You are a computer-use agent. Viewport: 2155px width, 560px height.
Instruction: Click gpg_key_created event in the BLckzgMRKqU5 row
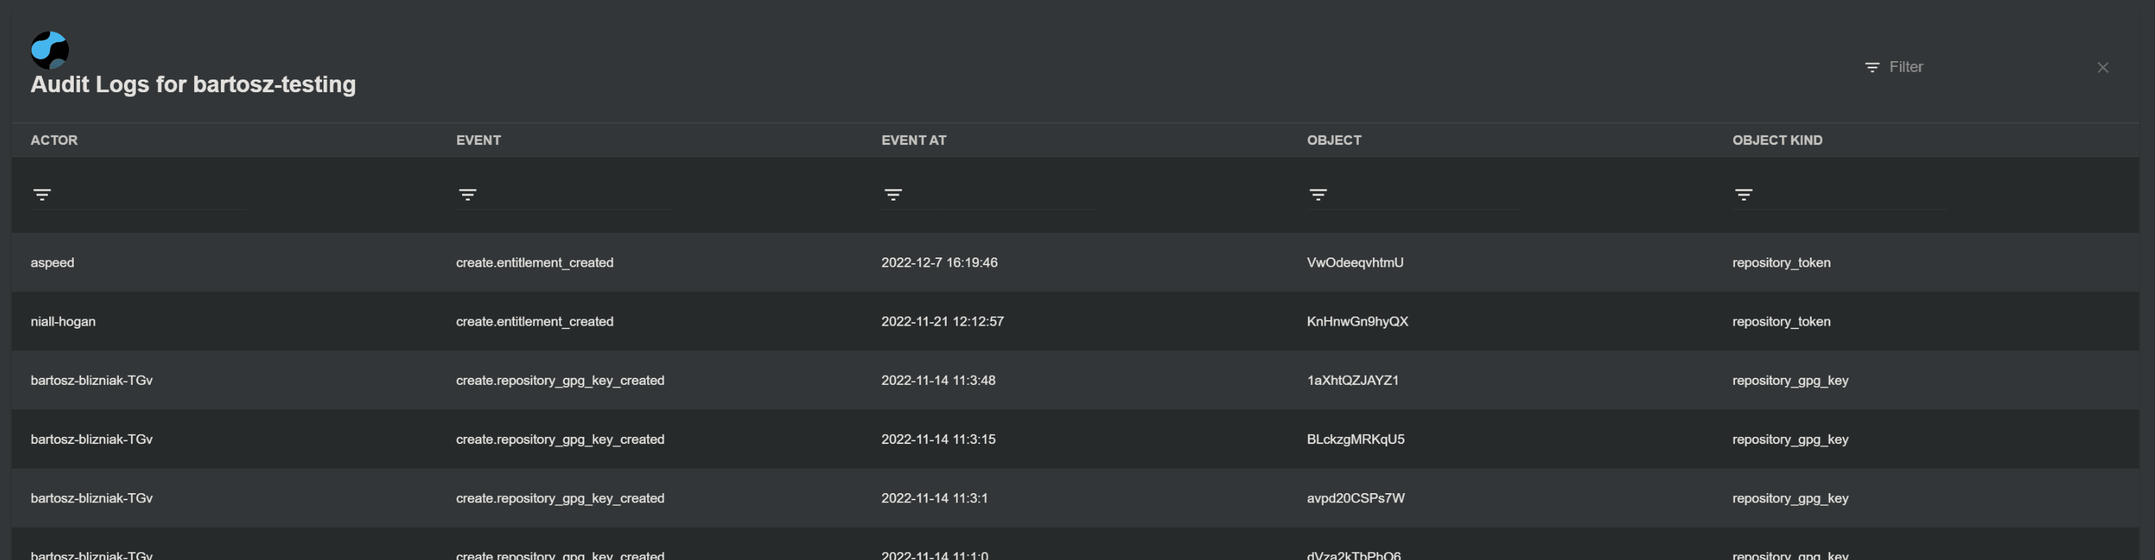(x=560, y=440)
